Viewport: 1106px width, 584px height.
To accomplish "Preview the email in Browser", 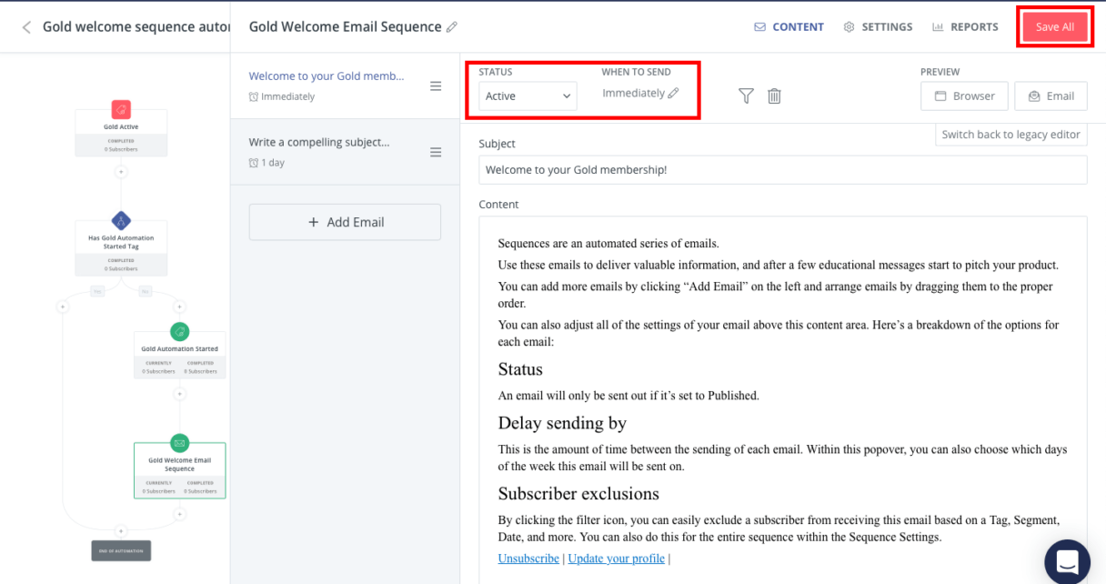I will [x=964, y=96].
